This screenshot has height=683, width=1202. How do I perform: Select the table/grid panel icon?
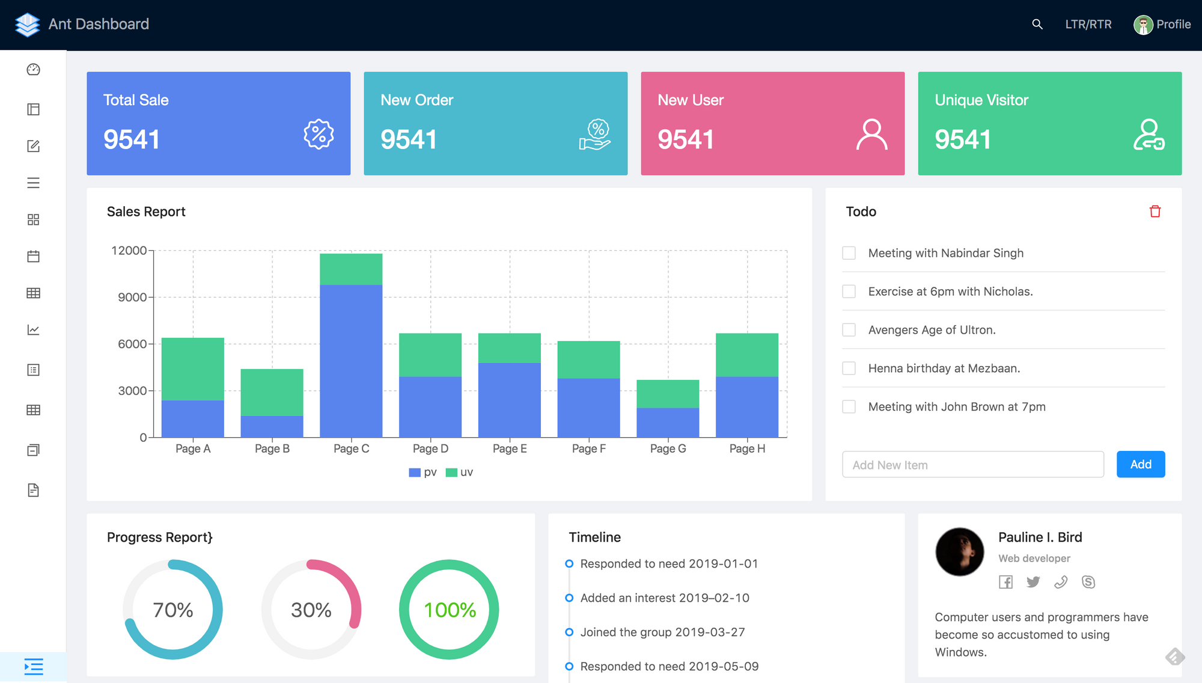33,293
